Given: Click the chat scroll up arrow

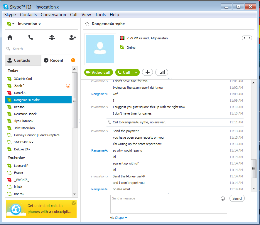Looking at the screenshot, I should [x=254, y=83].
